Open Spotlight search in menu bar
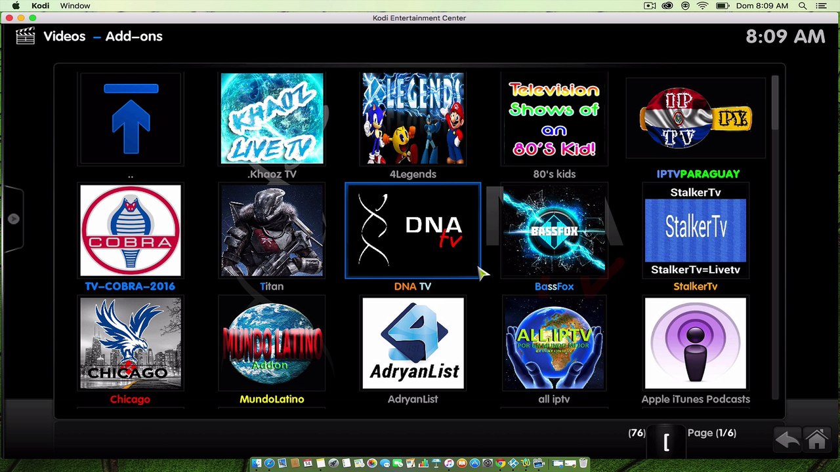This screenshot has width=840, height=472. tap(803, 6)
